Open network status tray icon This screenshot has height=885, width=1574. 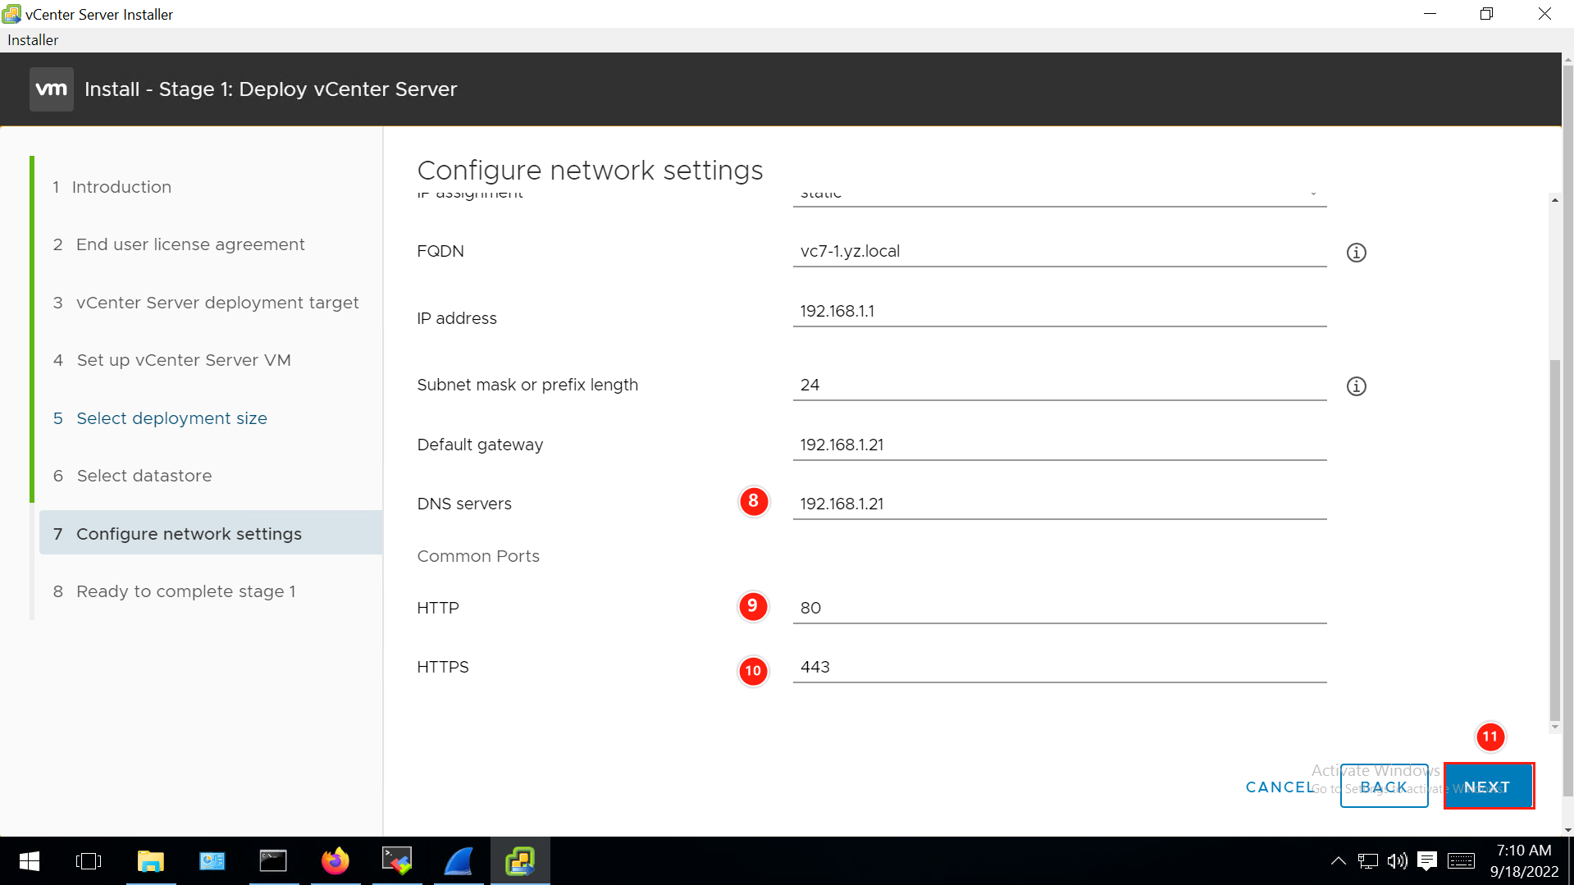pyautogui.click(x=1367, y=861)
